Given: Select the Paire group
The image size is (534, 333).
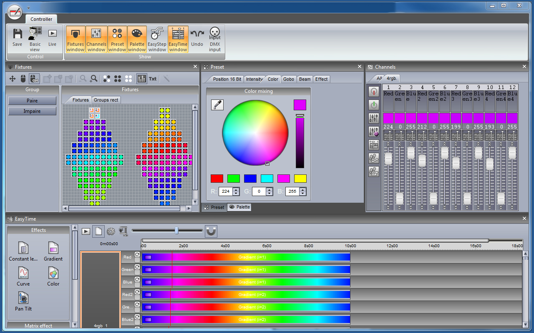Looking at the screenshot, I should coord(32,100).
